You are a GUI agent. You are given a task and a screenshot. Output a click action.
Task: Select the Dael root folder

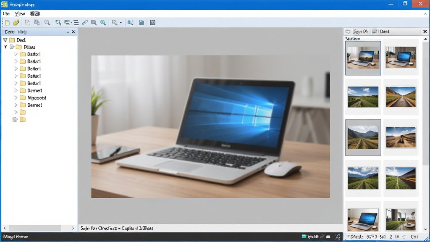click(21, 40)
